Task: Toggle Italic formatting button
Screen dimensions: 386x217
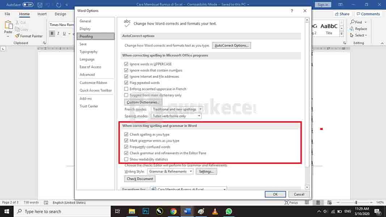Action: pos(58,34)
